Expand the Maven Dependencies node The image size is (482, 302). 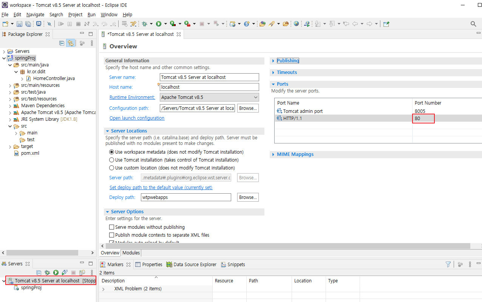coord(10,106)
